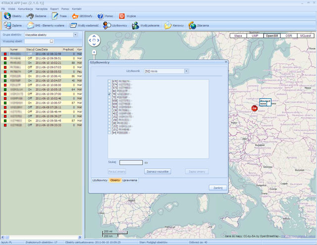Open the Raport menu

point(54,9)
